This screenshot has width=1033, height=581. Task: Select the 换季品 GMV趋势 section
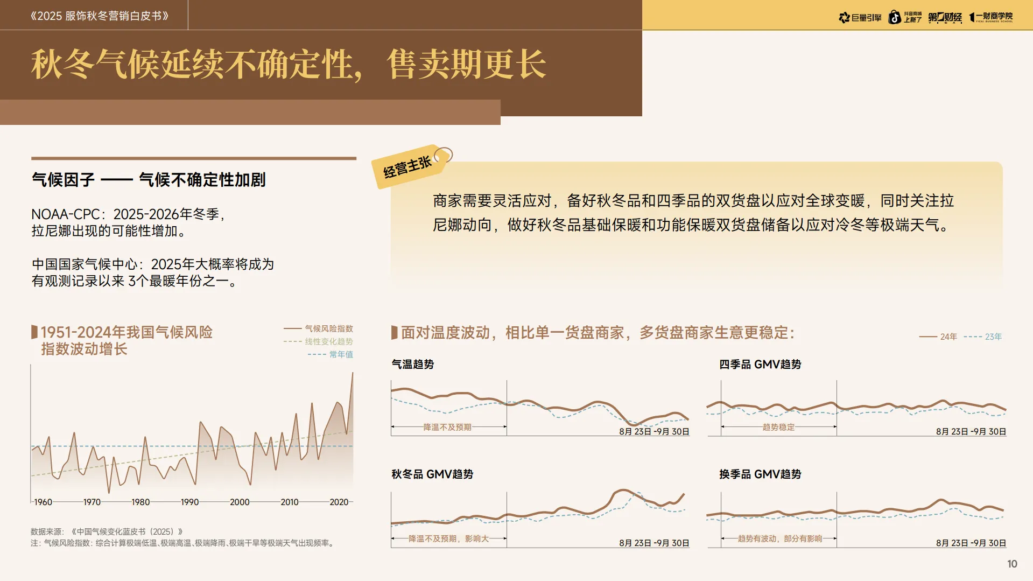[x=761, y=474]
